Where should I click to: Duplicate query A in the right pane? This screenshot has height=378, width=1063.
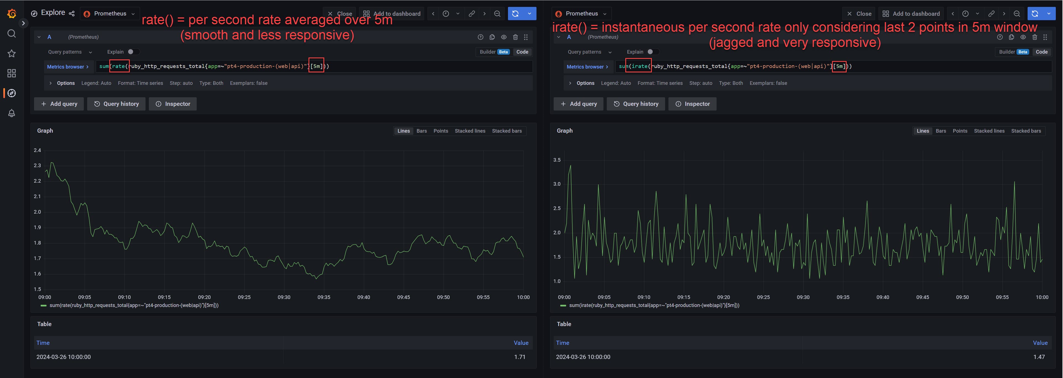[1012, 37]
